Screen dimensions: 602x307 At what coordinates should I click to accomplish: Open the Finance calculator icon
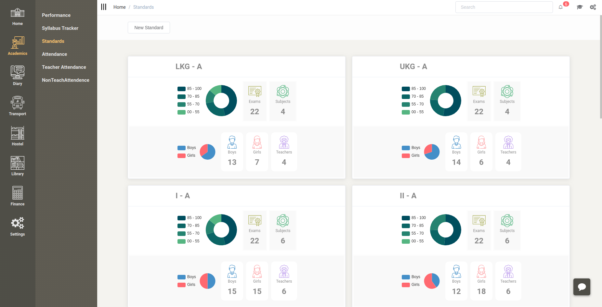pyautogui.click(x=18, y=193)
